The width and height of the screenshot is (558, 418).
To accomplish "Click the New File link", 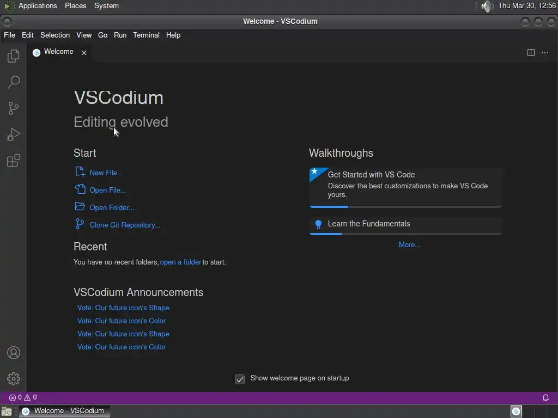I will (x=106, y=173).
